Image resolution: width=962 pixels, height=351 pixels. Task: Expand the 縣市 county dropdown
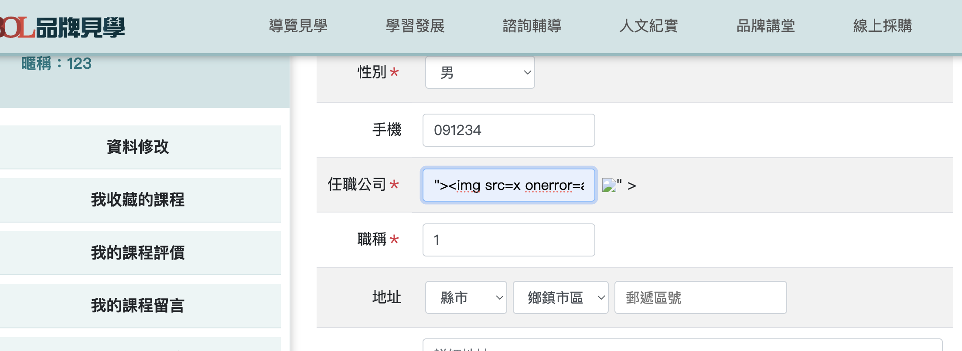click(466, 297)
